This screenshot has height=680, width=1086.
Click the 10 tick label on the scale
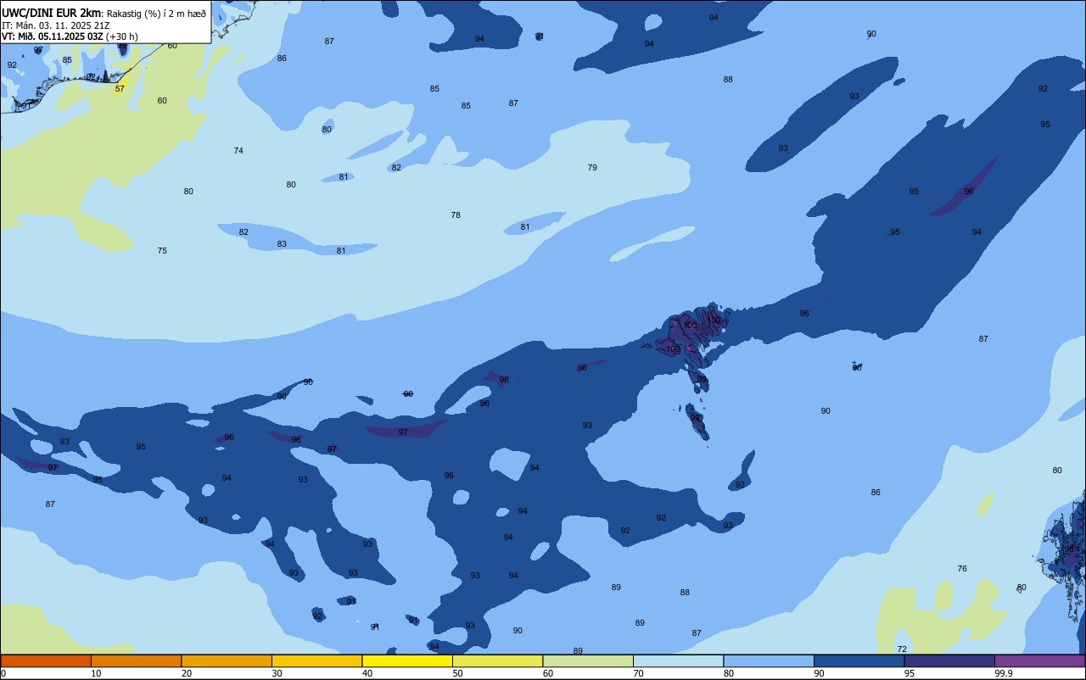point(97,673)
